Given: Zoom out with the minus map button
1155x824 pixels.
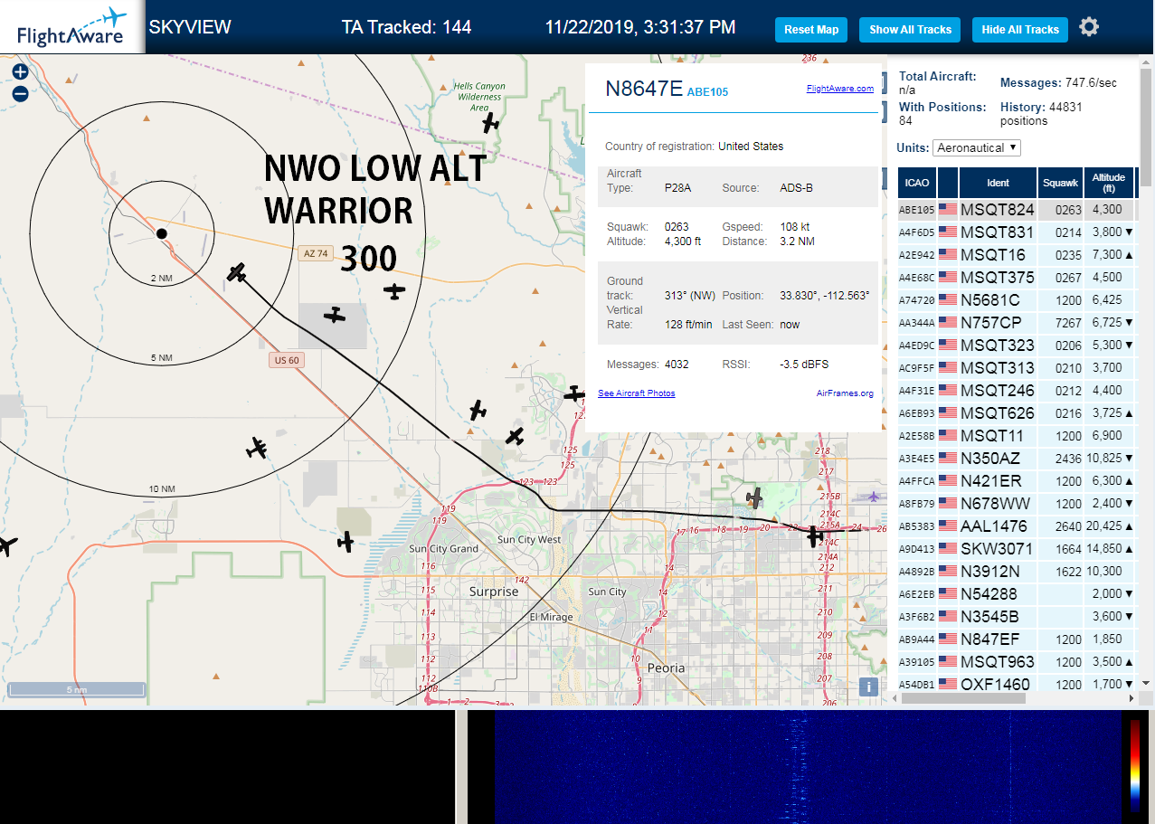Looking at the screenshot, I should (x=20, y=93).
